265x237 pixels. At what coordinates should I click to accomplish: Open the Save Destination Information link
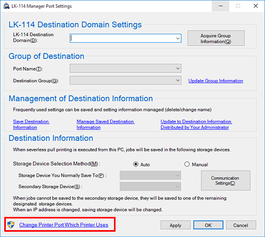click(31, 124)
